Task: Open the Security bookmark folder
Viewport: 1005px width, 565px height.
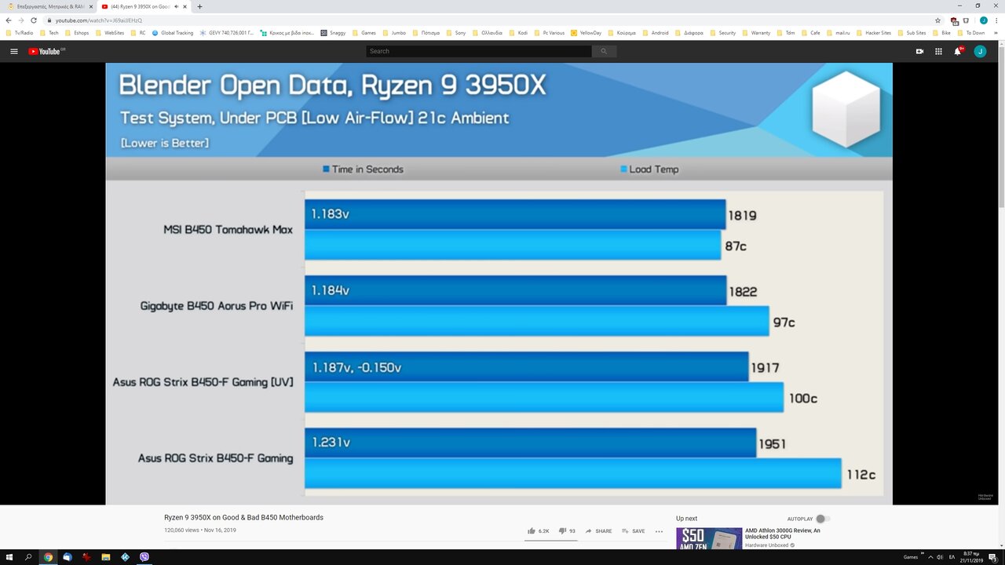Action: tap(723, 33)
